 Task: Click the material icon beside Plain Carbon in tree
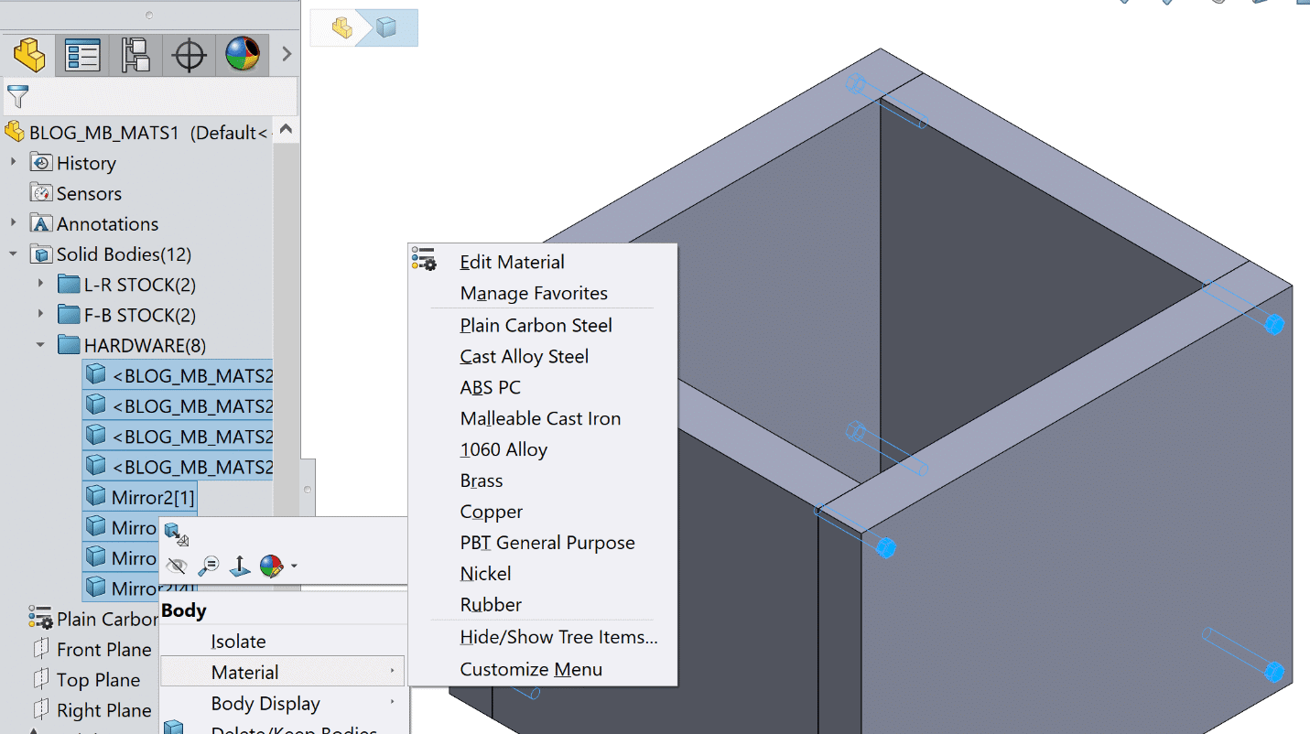[41, 619]
